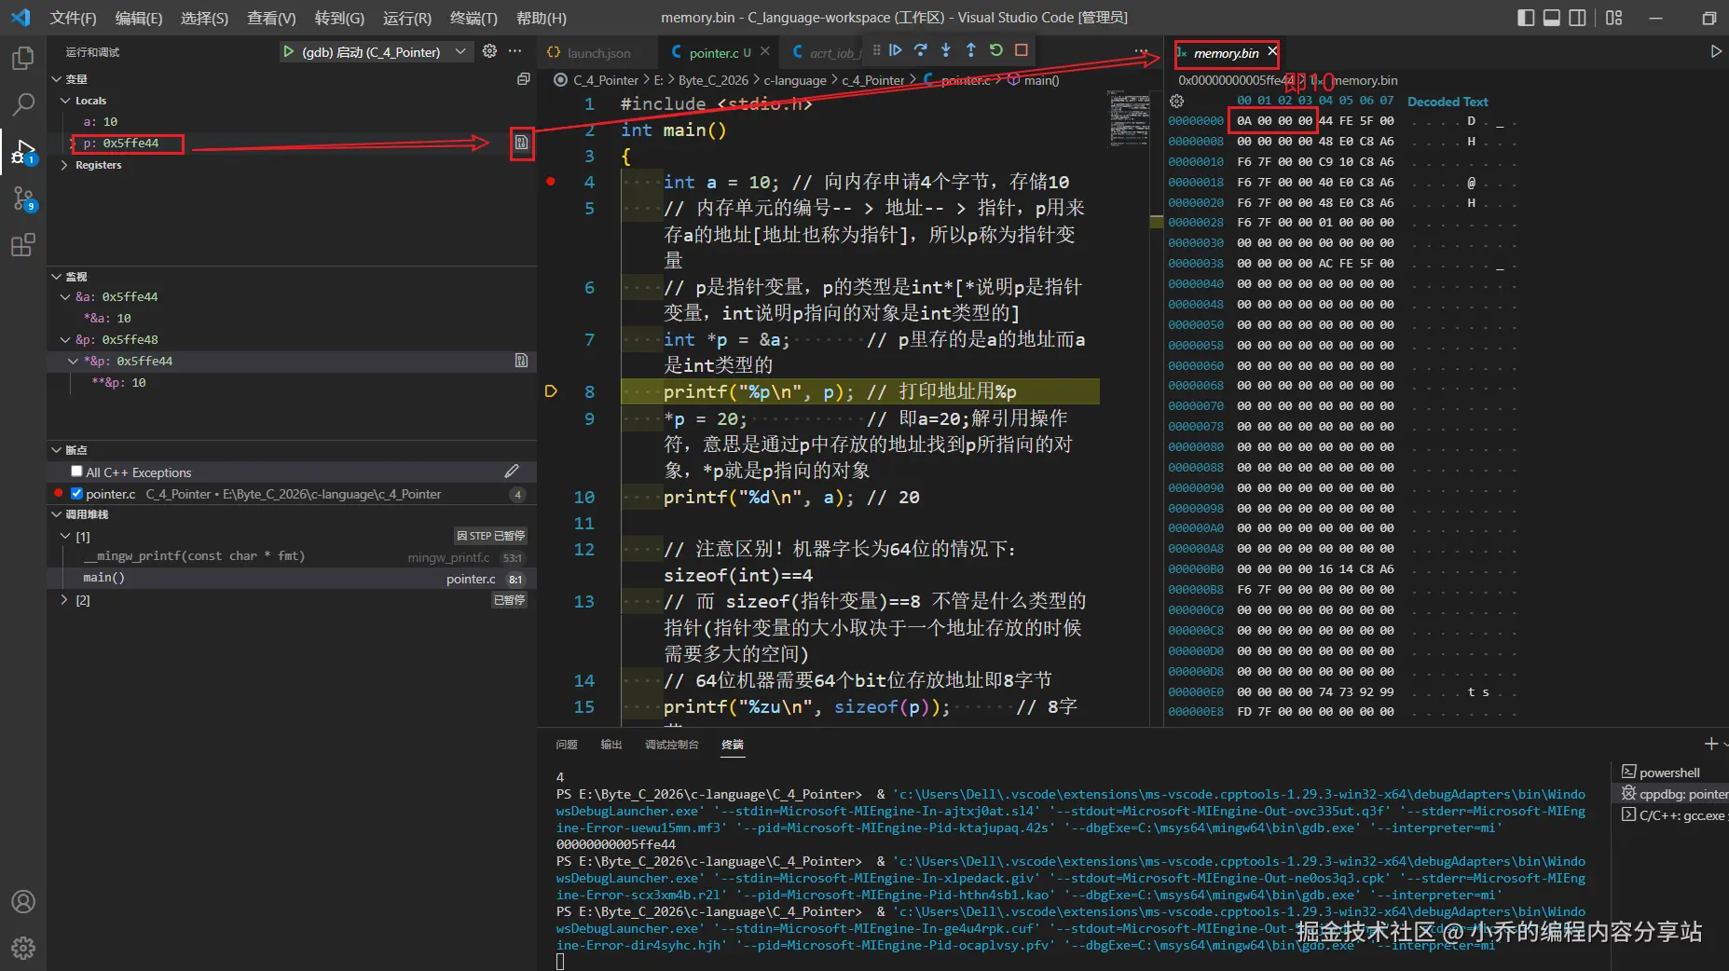Image resolution: width=1729 pixels, height=971 pixels.
Task: Select __mingw_printf frame in call stack
Action: [292, 557]
